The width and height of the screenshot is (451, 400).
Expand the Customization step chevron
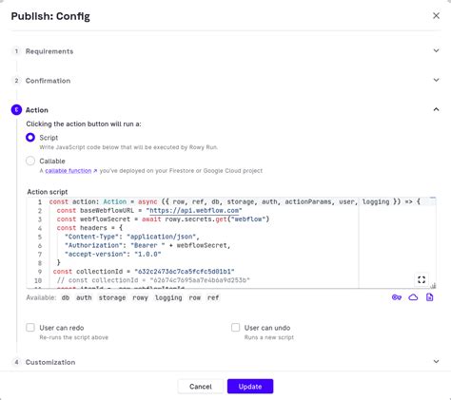click(437, 362)
